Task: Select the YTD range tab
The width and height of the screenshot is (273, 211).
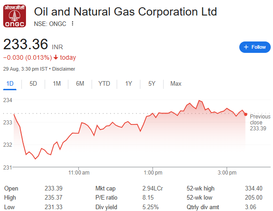Action: (x=104, y=84)
